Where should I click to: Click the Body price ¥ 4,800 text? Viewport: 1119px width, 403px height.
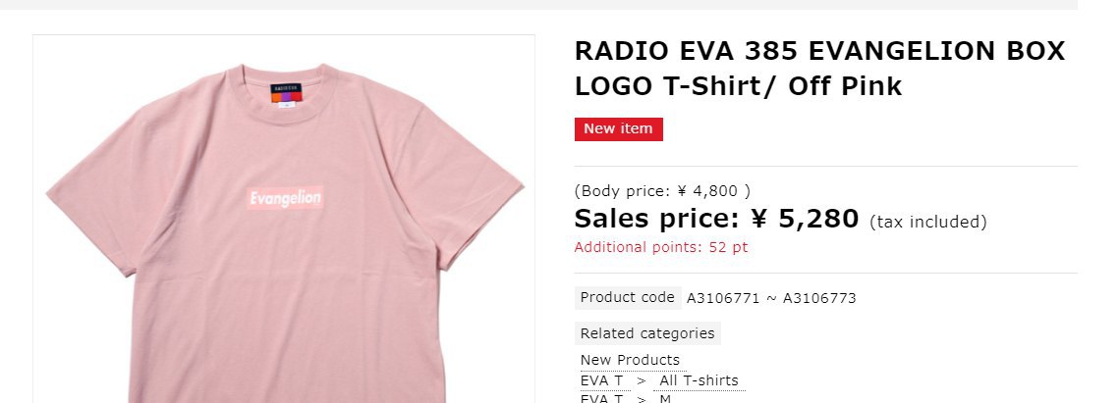(x=662, y=191)
